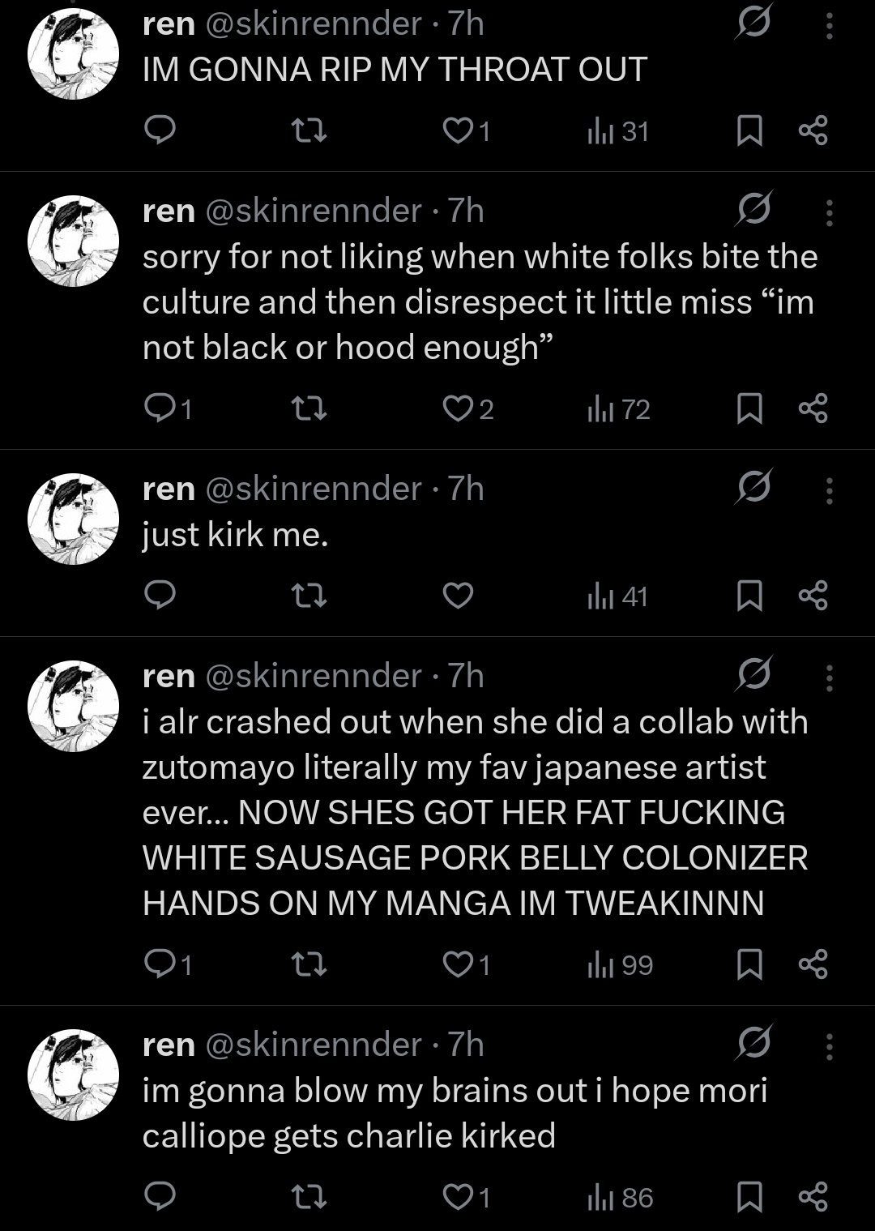Open more options on 'white folks' tweet
This screenshot has height=1231, width=875.
tap(829, 212)
